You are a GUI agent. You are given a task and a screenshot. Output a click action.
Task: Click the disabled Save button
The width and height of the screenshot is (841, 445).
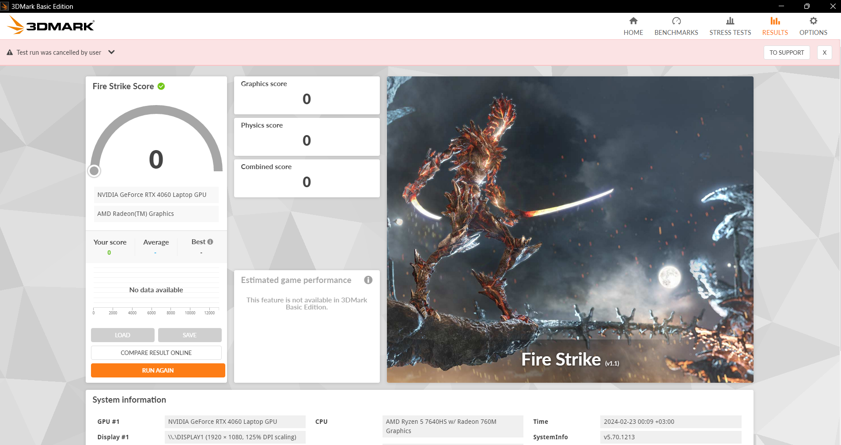click(189, 335)
